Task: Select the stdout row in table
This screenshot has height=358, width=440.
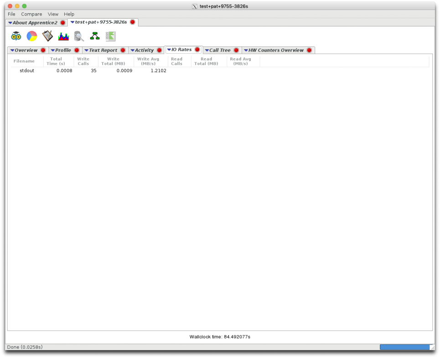Action: click(27, 71)
